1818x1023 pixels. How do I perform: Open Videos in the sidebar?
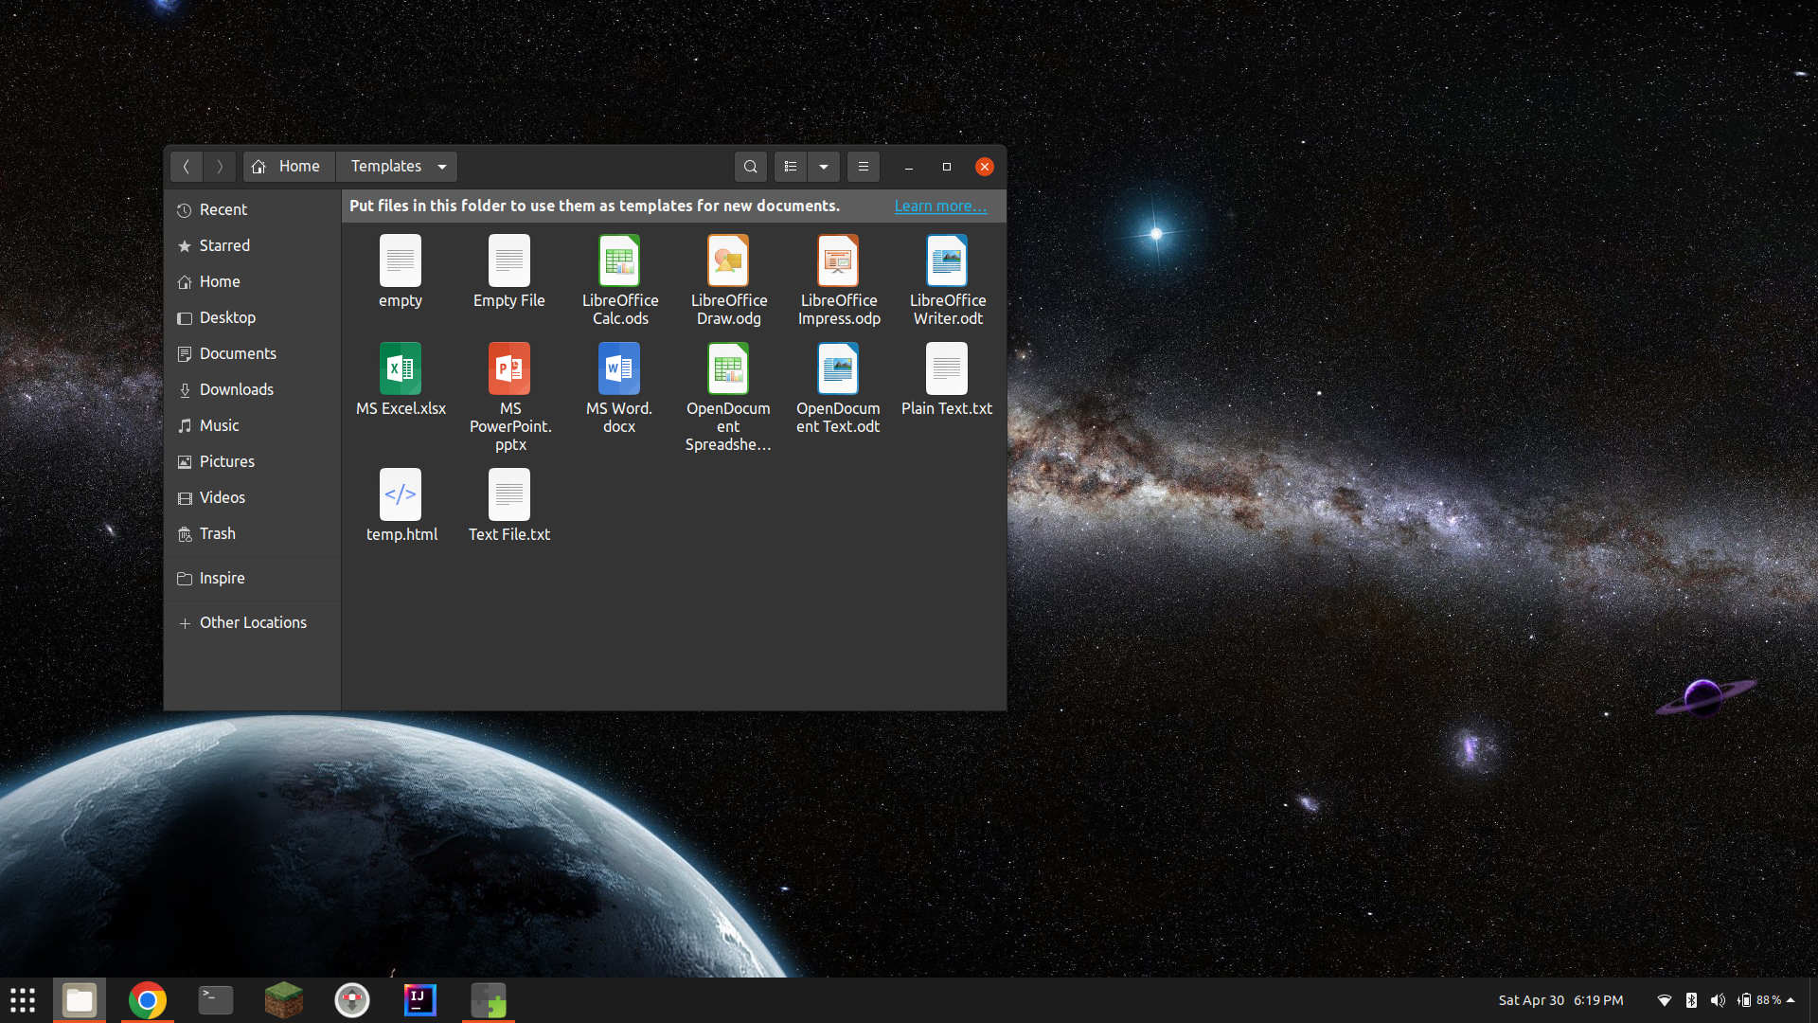pyautogui.click(x=252, y=497)
